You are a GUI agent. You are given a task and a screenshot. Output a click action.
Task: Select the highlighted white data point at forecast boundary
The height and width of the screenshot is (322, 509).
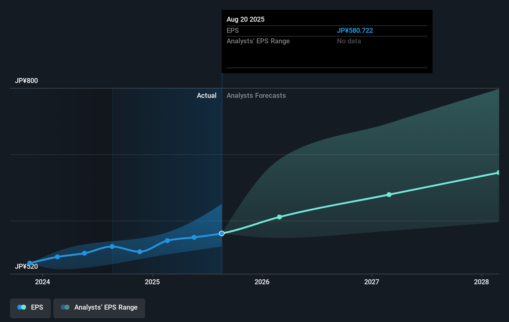(x=222, y=233)
